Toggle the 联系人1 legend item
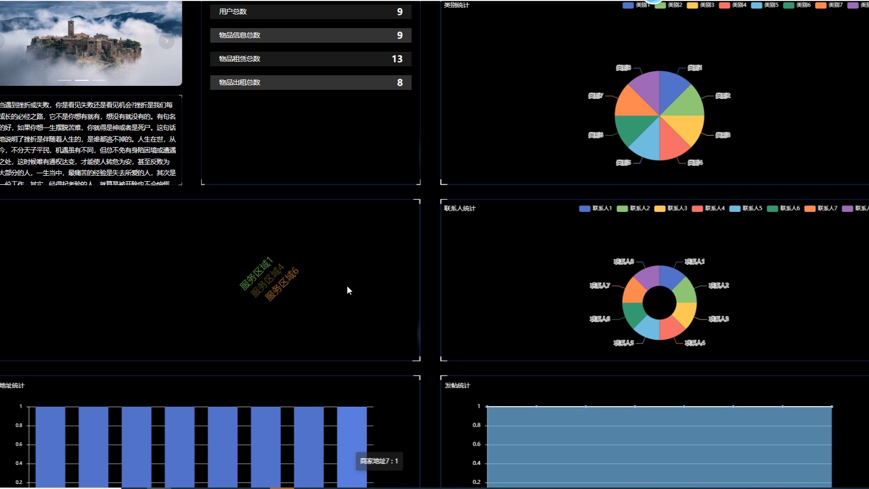 click(x=595, y=208)
